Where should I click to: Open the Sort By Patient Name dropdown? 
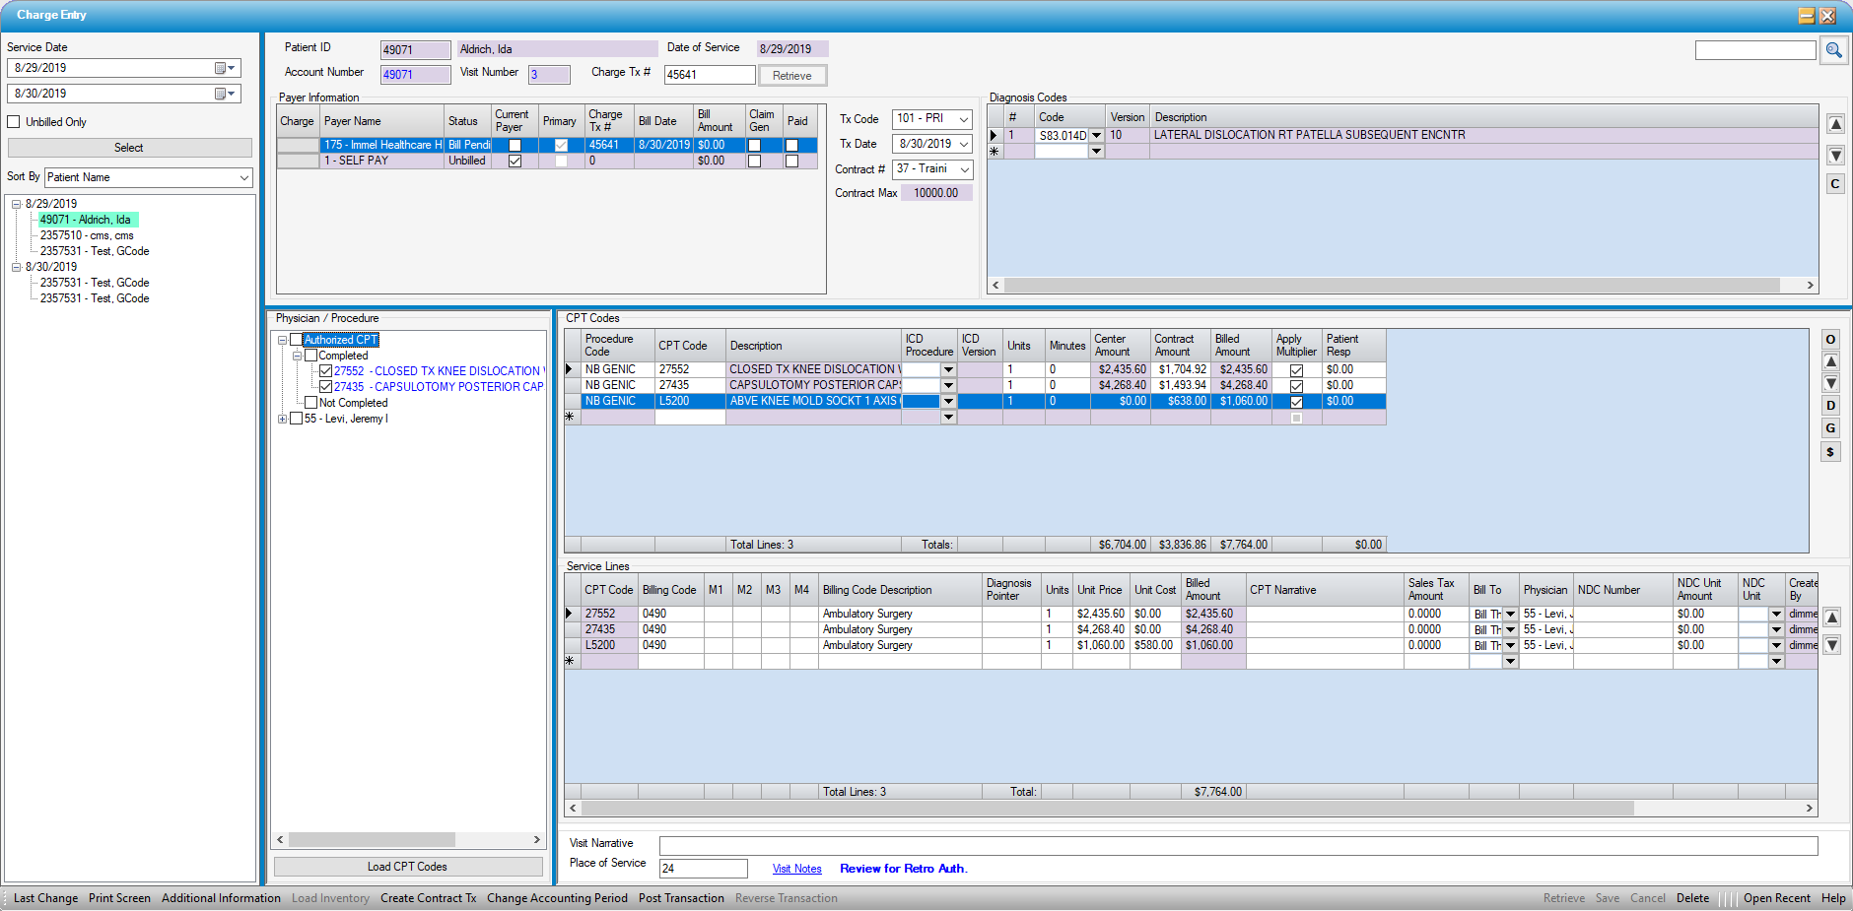243,178
